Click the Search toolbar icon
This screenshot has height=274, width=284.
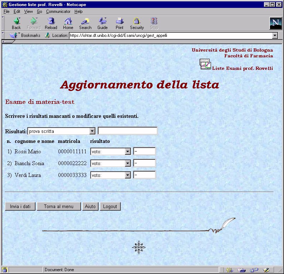click(85, 24)
